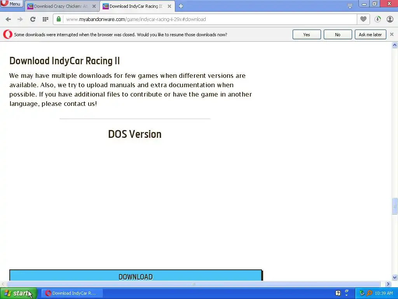Viewport: 398px width, 299px height.
Task: Click vertical scrollbar down arrow
Action: 395,277
